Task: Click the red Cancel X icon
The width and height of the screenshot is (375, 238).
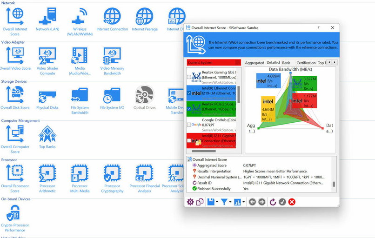Action: click(292, 202)
